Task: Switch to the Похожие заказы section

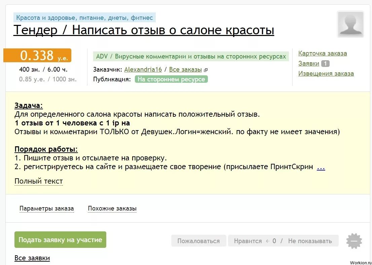Action: coord(112,208)
